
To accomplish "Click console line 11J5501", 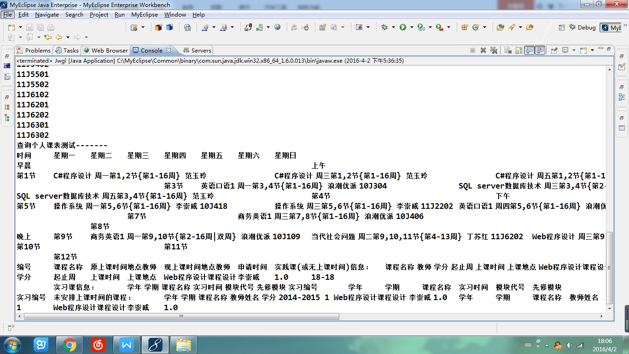I will (x=33, y=74).
